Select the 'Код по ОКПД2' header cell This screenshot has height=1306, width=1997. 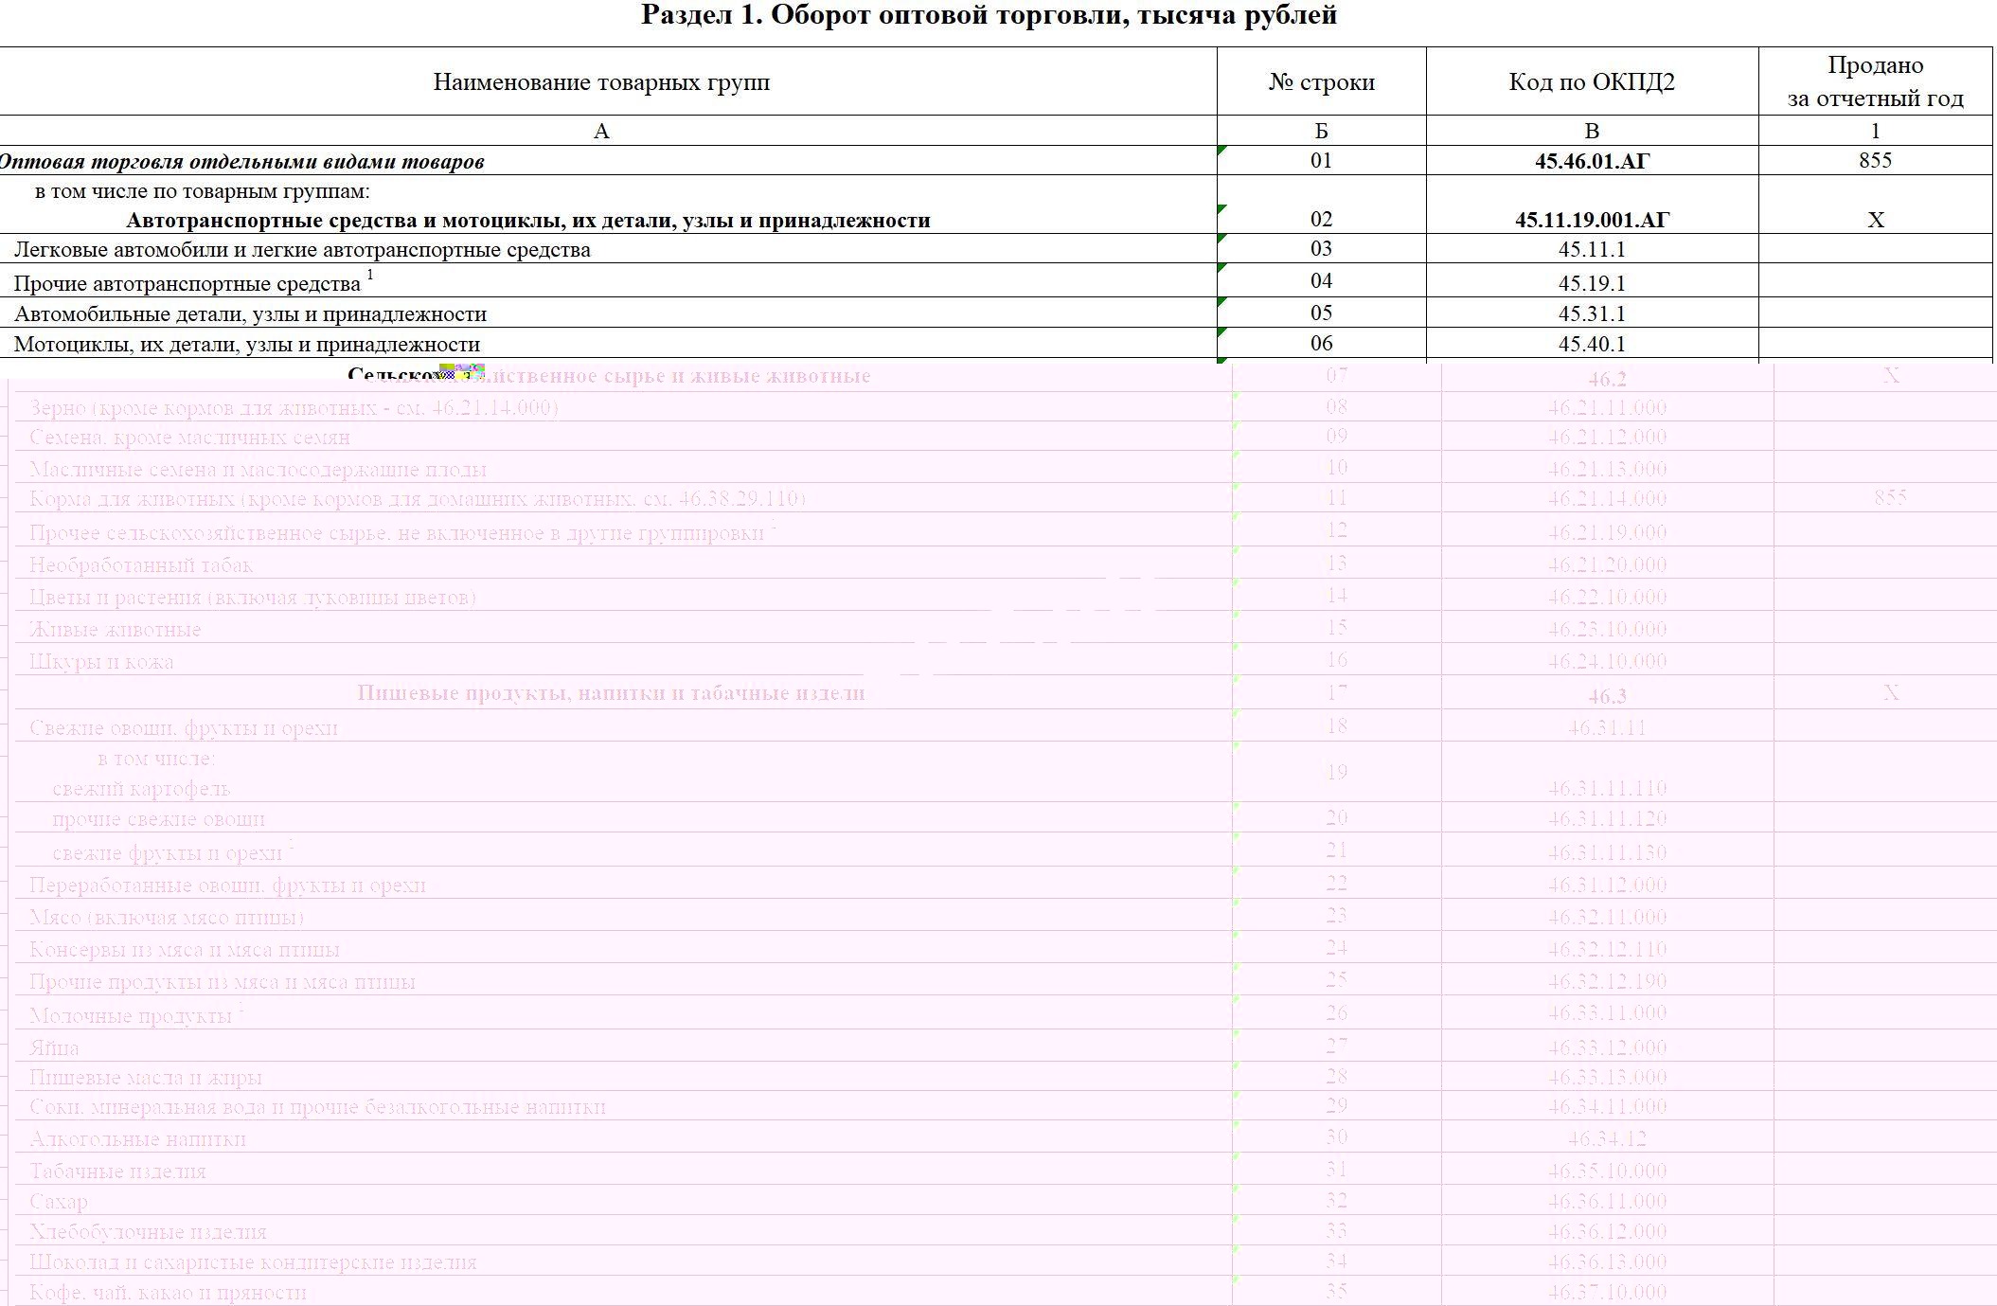[x=1592, y=81]
